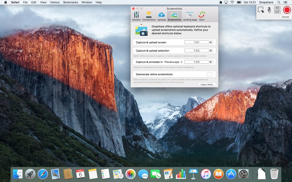Toggle the muted microphone for recording
Image resolution: width=292 pixels, height=182 pixels.
click(x=269, y=10)
